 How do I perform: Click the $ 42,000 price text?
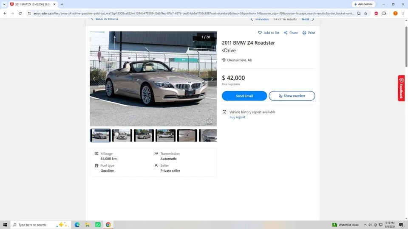tap(233, 78)
